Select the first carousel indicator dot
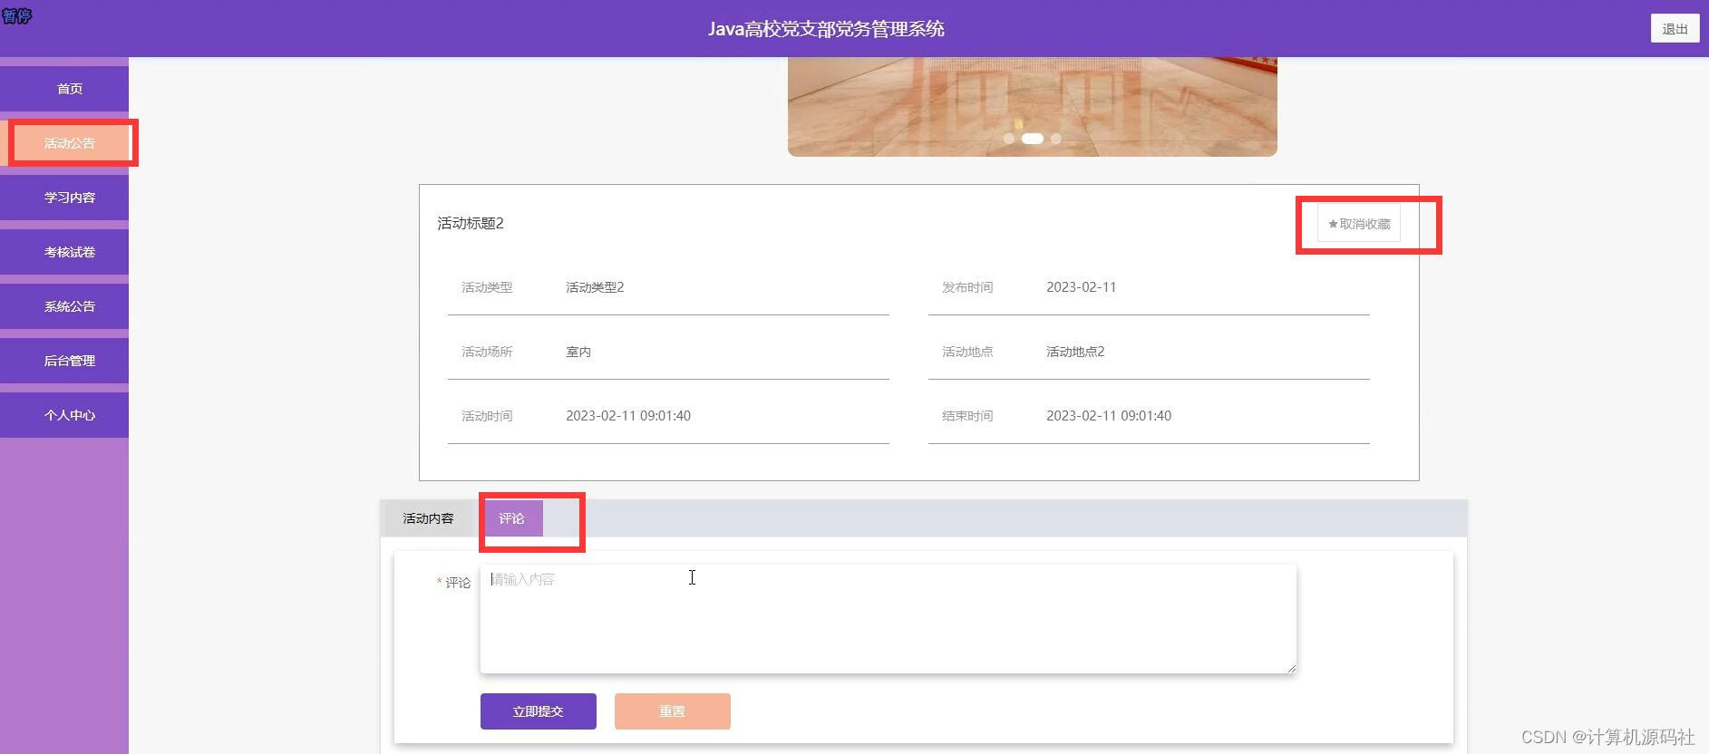 1009,139
